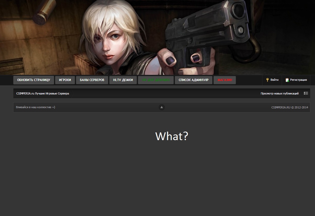Click CSIMPERIA.RU © 2012-2014 footer text
Viewport: 315px width, 216px height.
(290, 108)
